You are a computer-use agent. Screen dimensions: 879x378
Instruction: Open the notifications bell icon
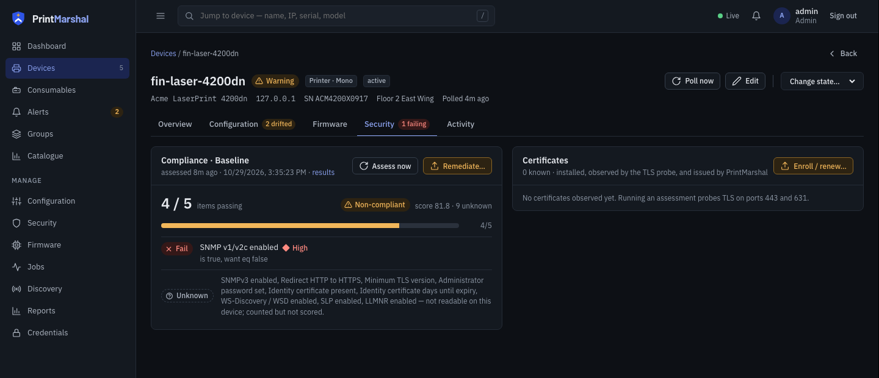tap(756, 16)
